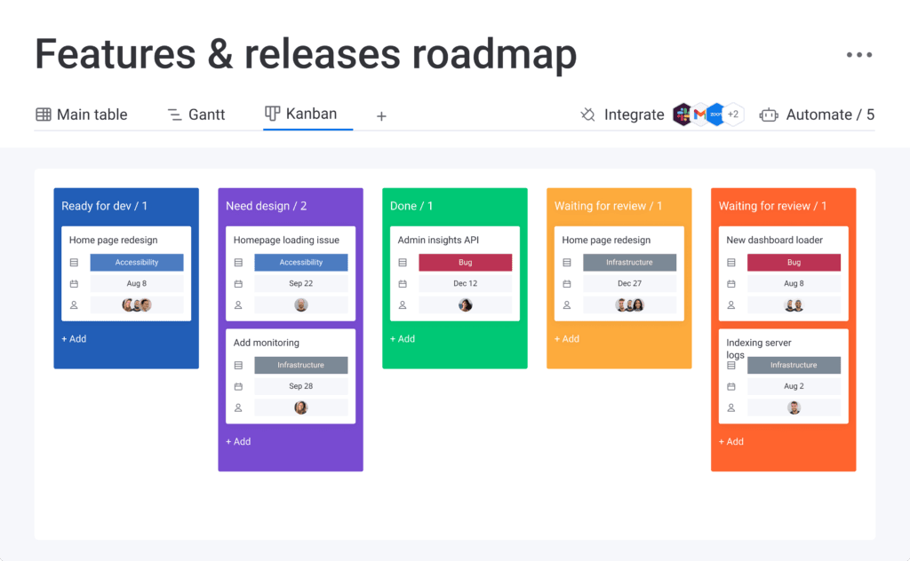
Task: Open the three-dot options menu
Action: [859, 54]
